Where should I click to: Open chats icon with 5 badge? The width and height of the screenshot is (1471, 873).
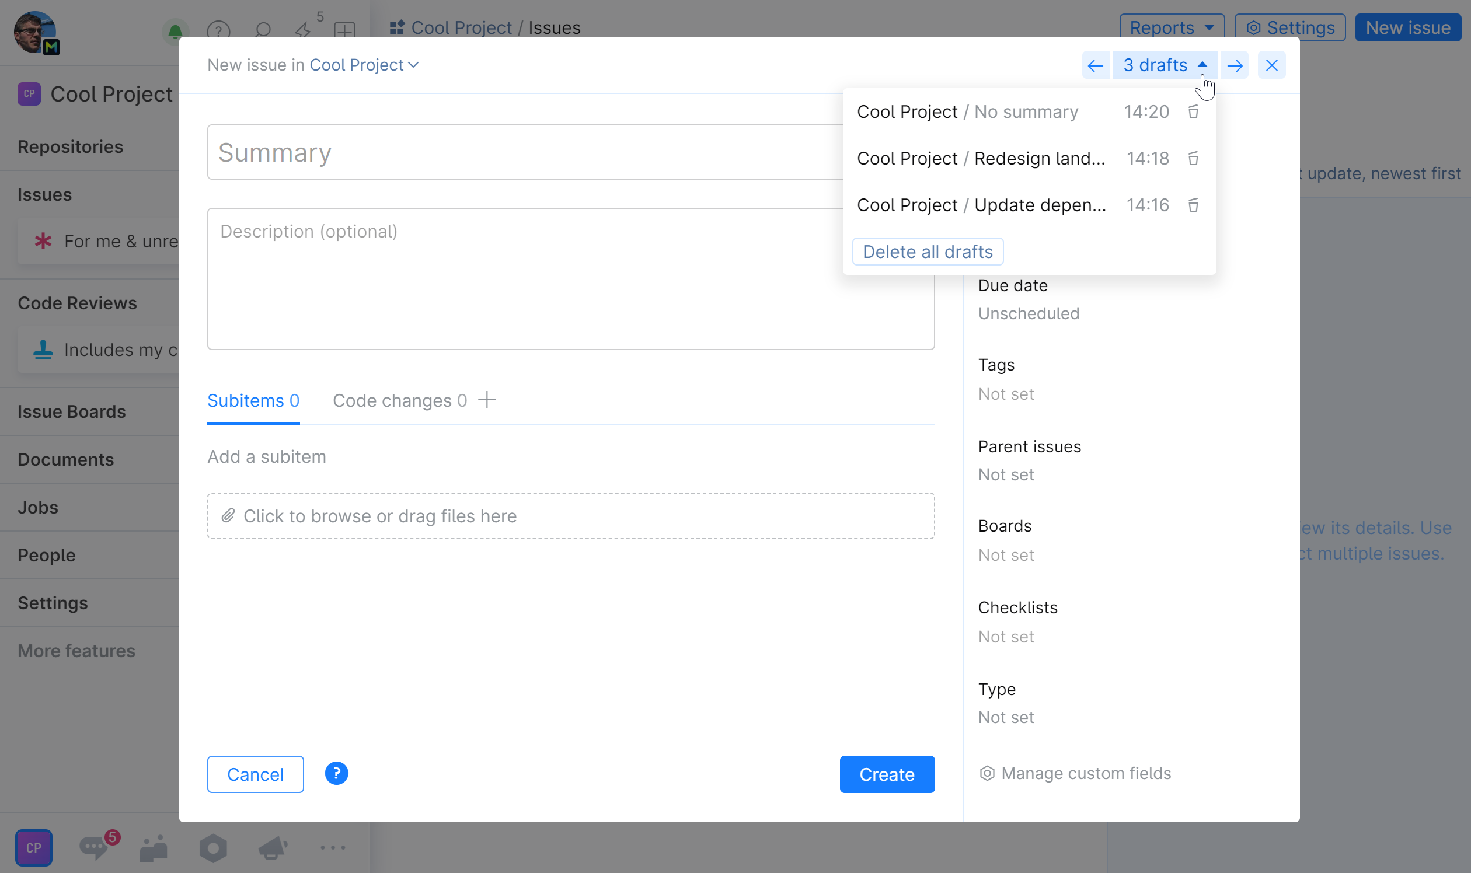point(94,847)
